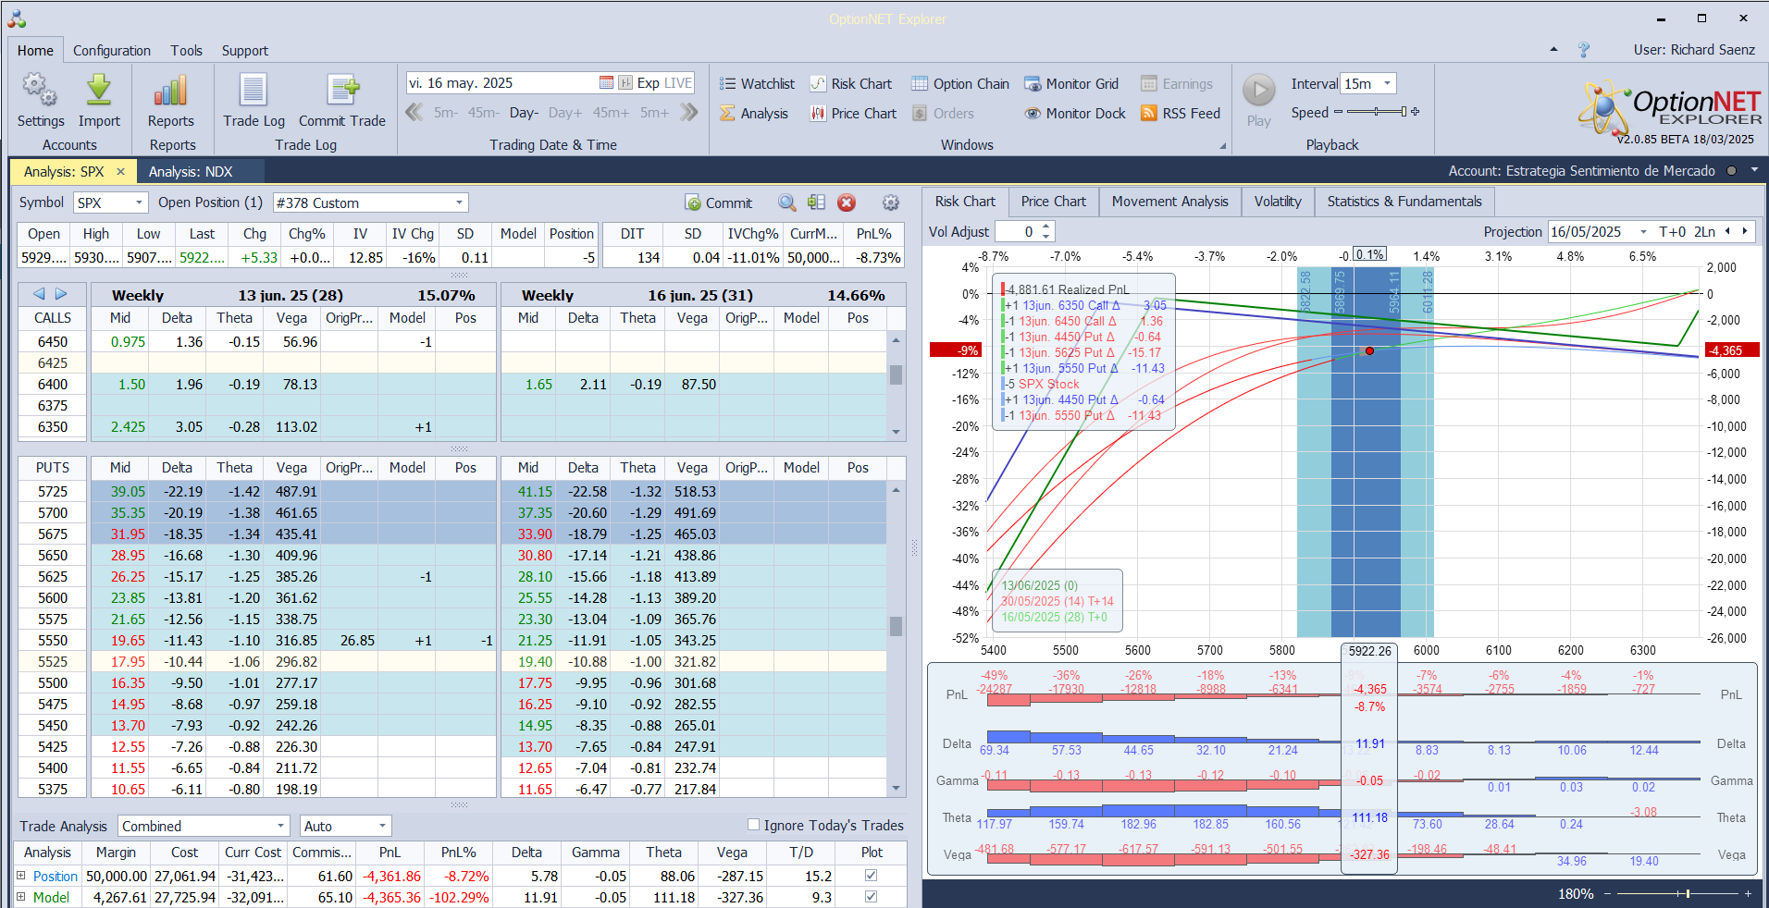Open the Auto dropdown
This screenshot has height=908, width=1769.
click(382, 826)
